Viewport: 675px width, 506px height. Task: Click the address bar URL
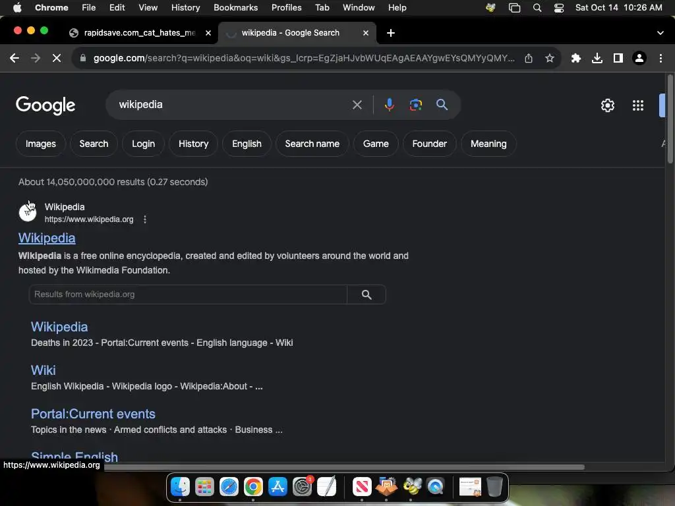(304, 58)
